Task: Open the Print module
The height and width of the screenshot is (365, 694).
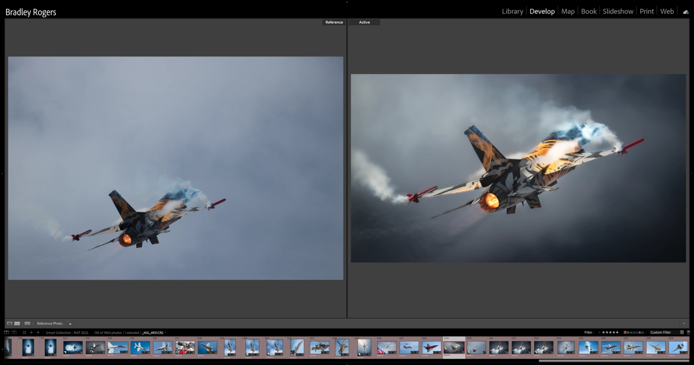Action: [x=647, y=12]
